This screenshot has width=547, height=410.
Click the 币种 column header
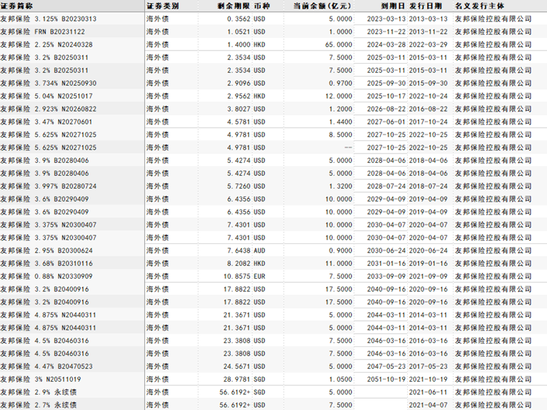coord(262,6)
